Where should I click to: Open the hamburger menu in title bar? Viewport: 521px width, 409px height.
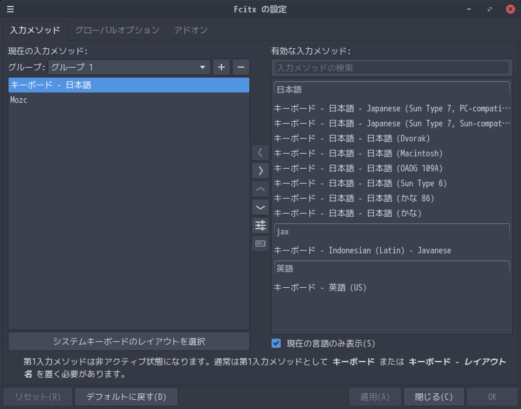pos(10,9)
